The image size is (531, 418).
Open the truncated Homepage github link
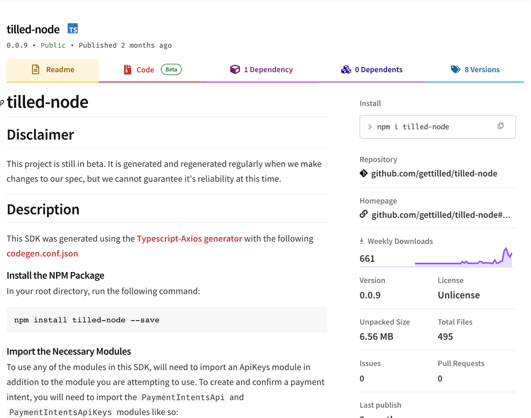click(x=441, y=215)
